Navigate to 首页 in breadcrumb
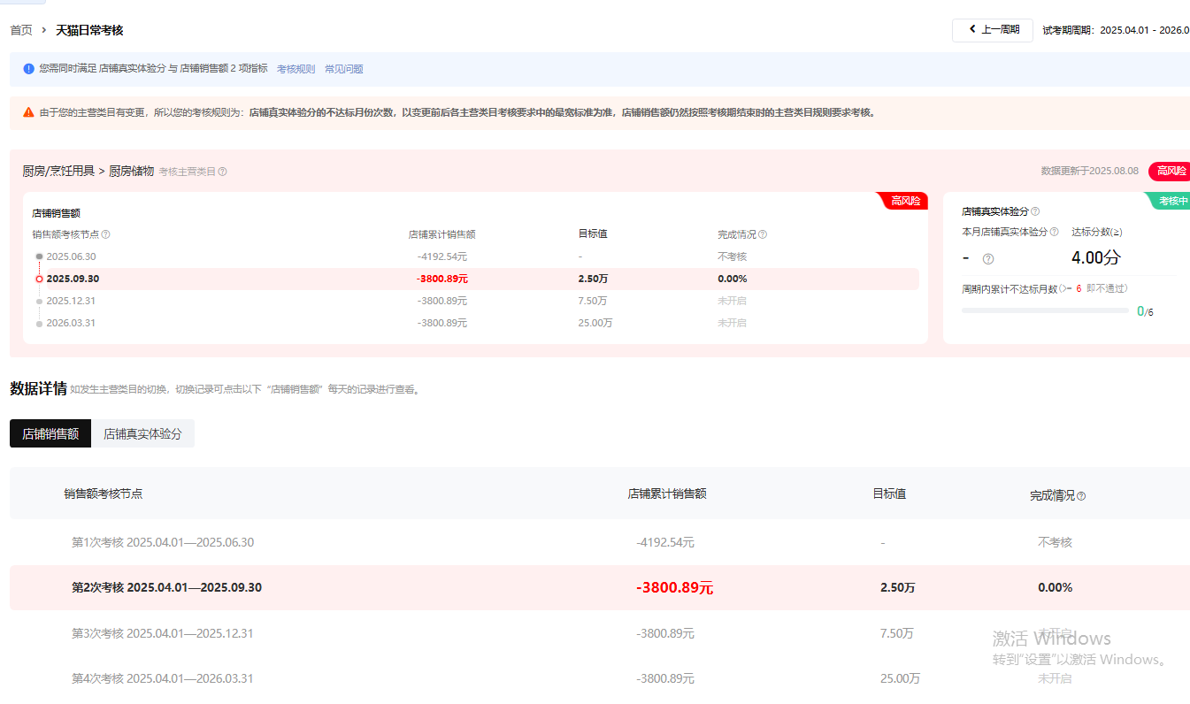1190x704 pixels. click(x=21, y=30)
